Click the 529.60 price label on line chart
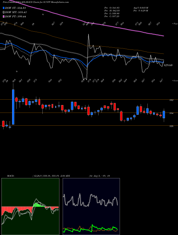This screenshot has width=178, height=235. [168, 65]
